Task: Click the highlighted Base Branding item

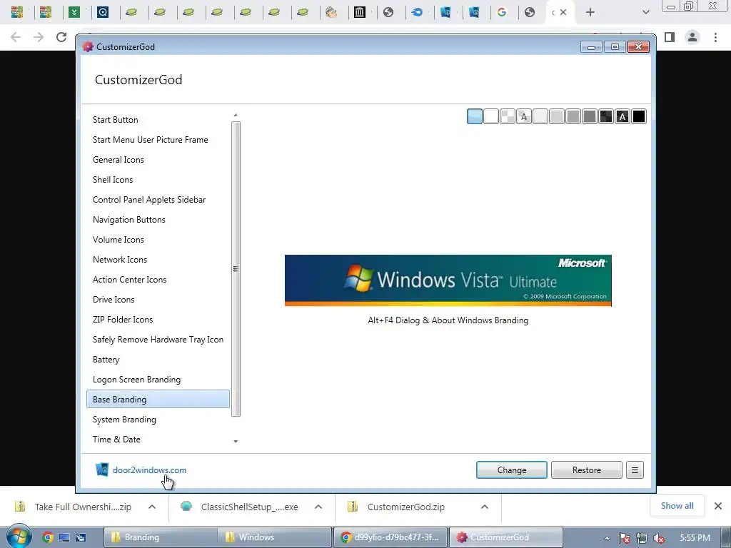Action: coord(158,400)
